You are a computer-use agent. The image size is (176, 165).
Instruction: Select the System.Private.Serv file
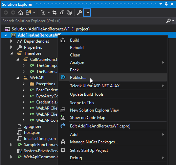click(41, 151)
